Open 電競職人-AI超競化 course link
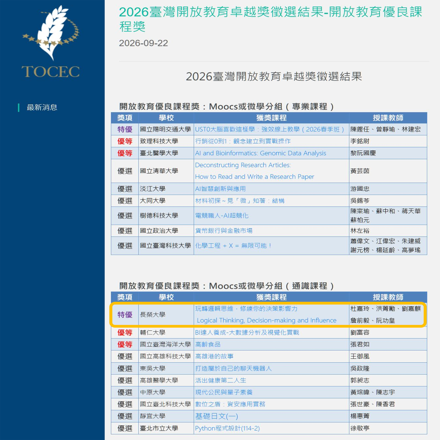The height and width of the screenshot is (440, 440). 222,216
